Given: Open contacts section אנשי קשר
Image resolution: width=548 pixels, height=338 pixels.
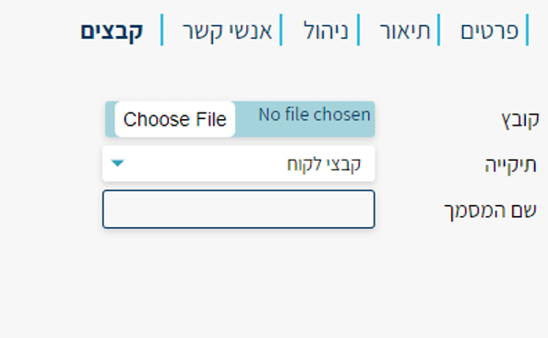Looking at the screenshot, I should coord(227,31).
